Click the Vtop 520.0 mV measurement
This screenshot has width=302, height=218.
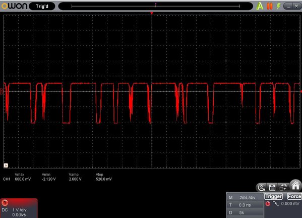(104, 177)
